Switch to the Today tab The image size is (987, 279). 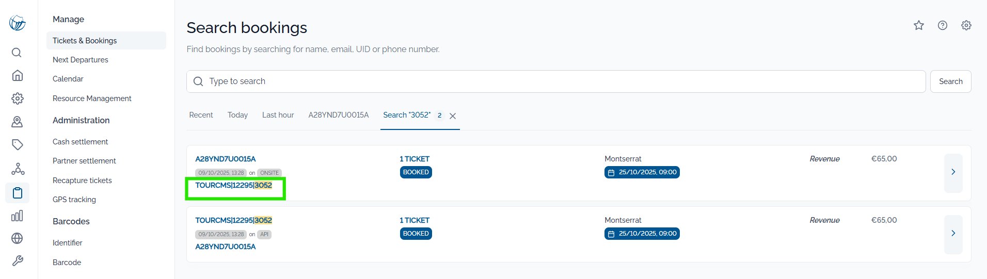point(237,115)
